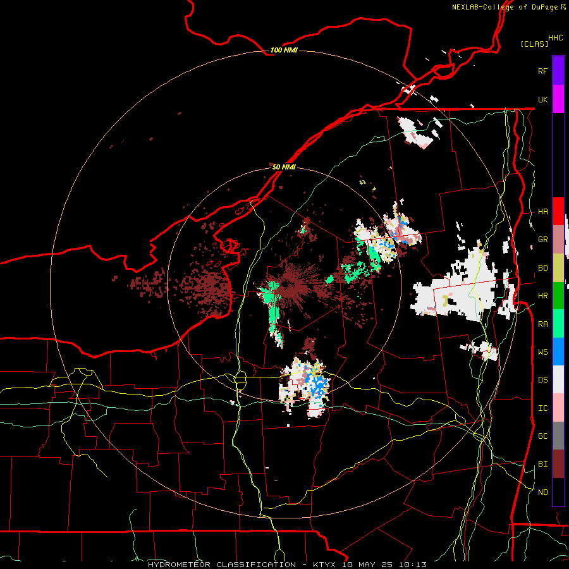Click the ND legend label
This screenshot has height=569, width=569.
[x=542, y=493]
